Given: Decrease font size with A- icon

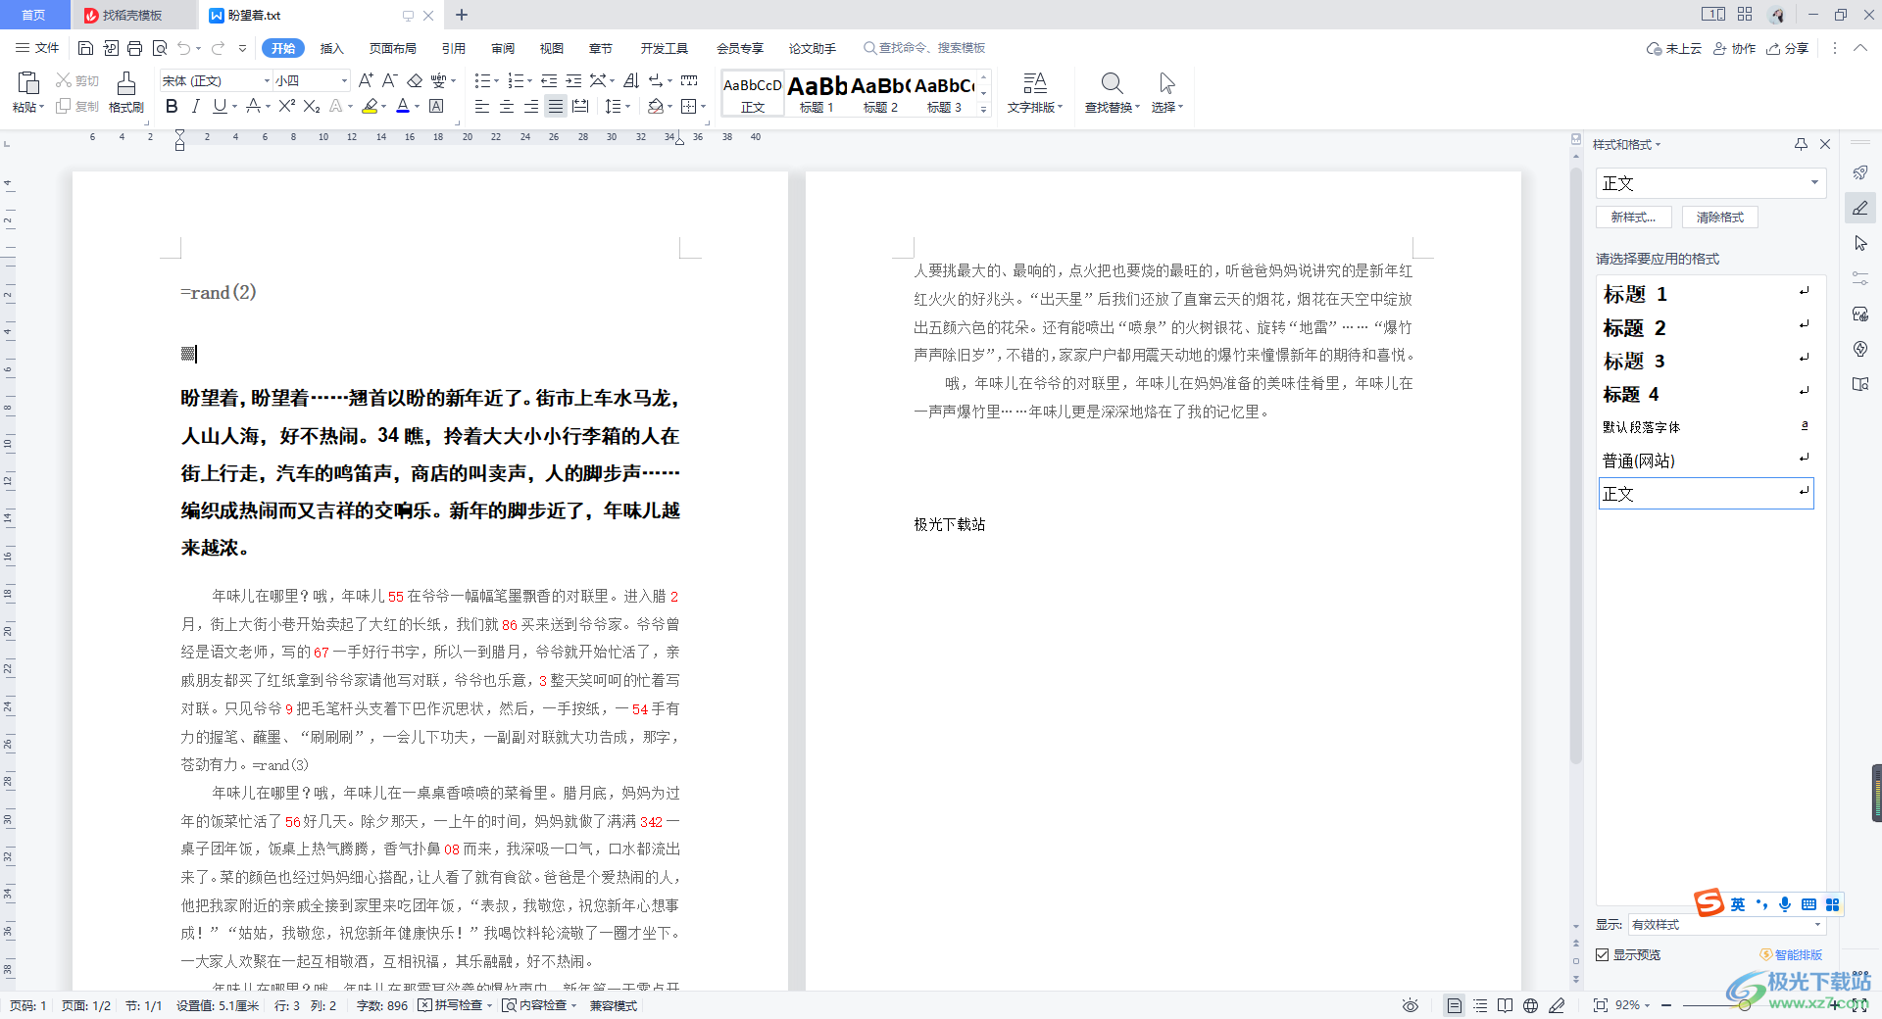Looking at the screenshot, I should pos(389,80).
